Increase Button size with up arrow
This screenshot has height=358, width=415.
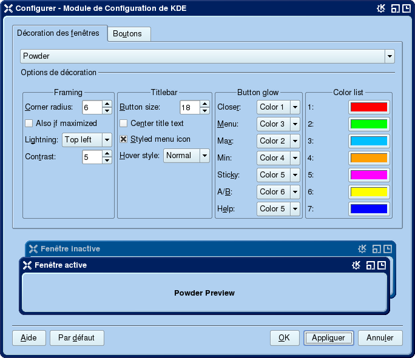pos(204,104)
